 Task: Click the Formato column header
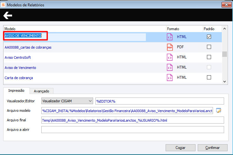pyautogui.click(x=173, y=29)
